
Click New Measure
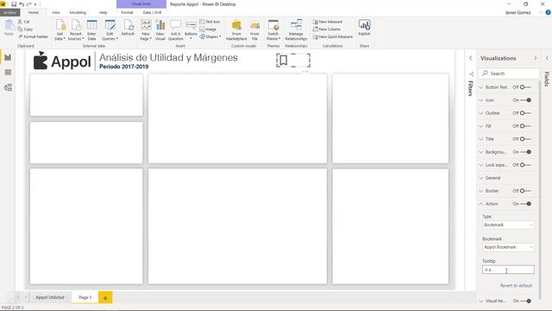click(328, 22)
